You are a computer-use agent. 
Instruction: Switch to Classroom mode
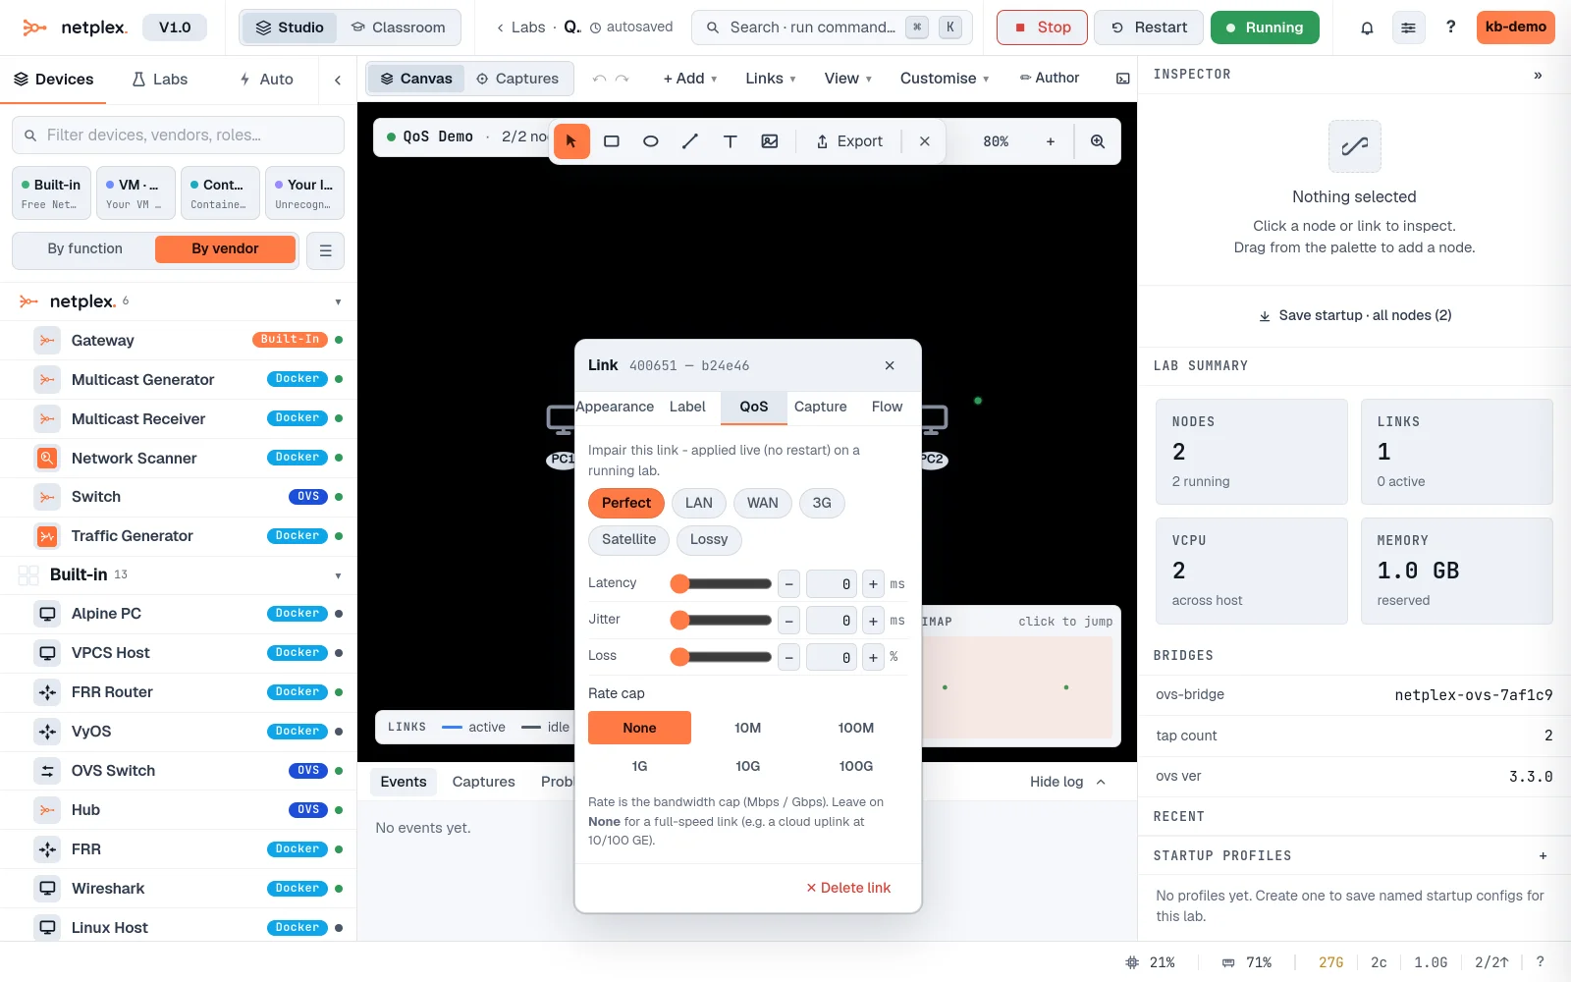click(399, 27)
